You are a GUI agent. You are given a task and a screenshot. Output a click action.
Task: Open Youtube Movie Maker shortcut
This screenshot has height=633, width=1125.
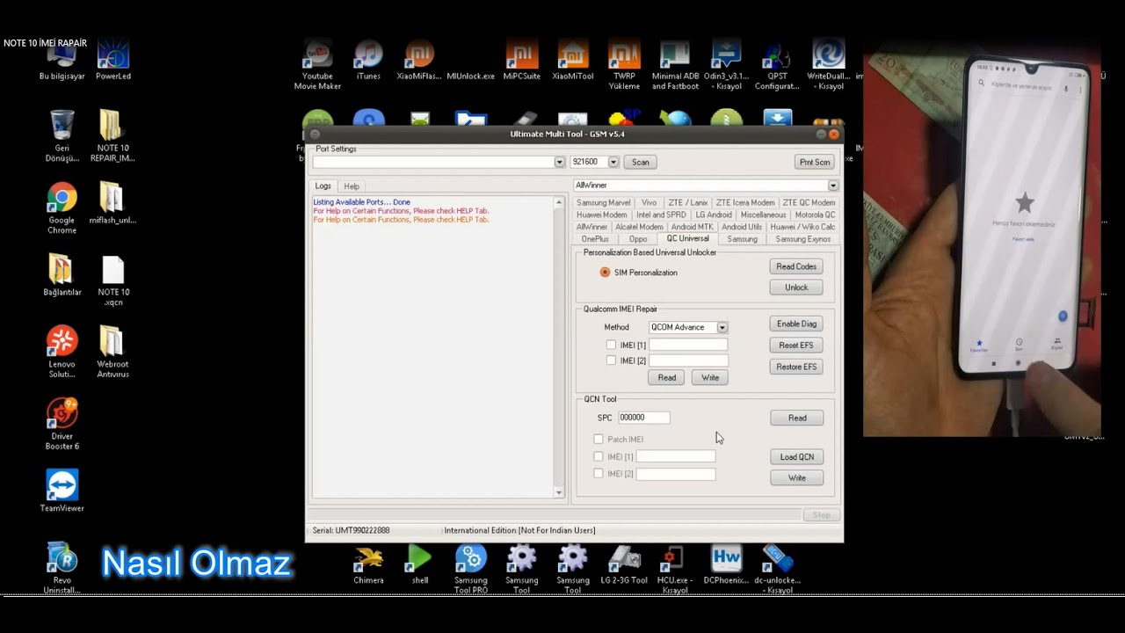[317, 65]
